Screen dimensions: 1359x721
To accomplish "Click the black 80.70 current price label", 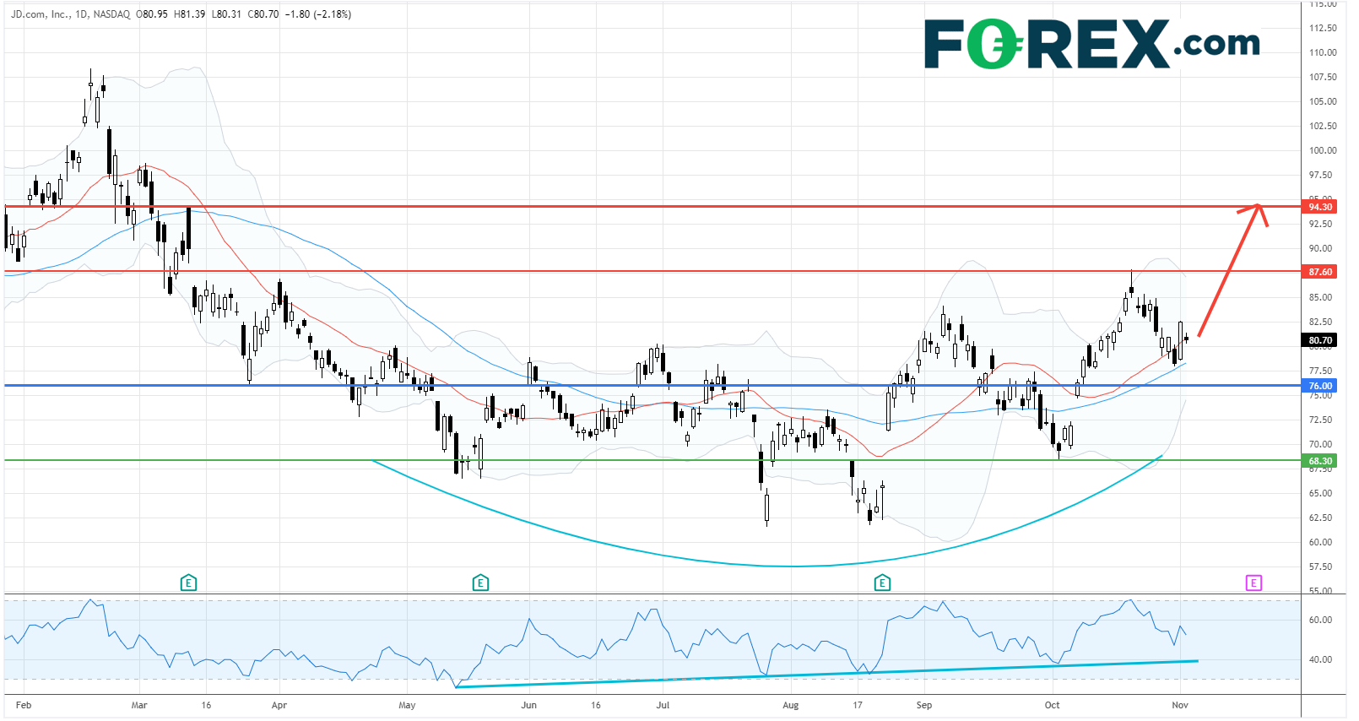I will point(1320,340).
